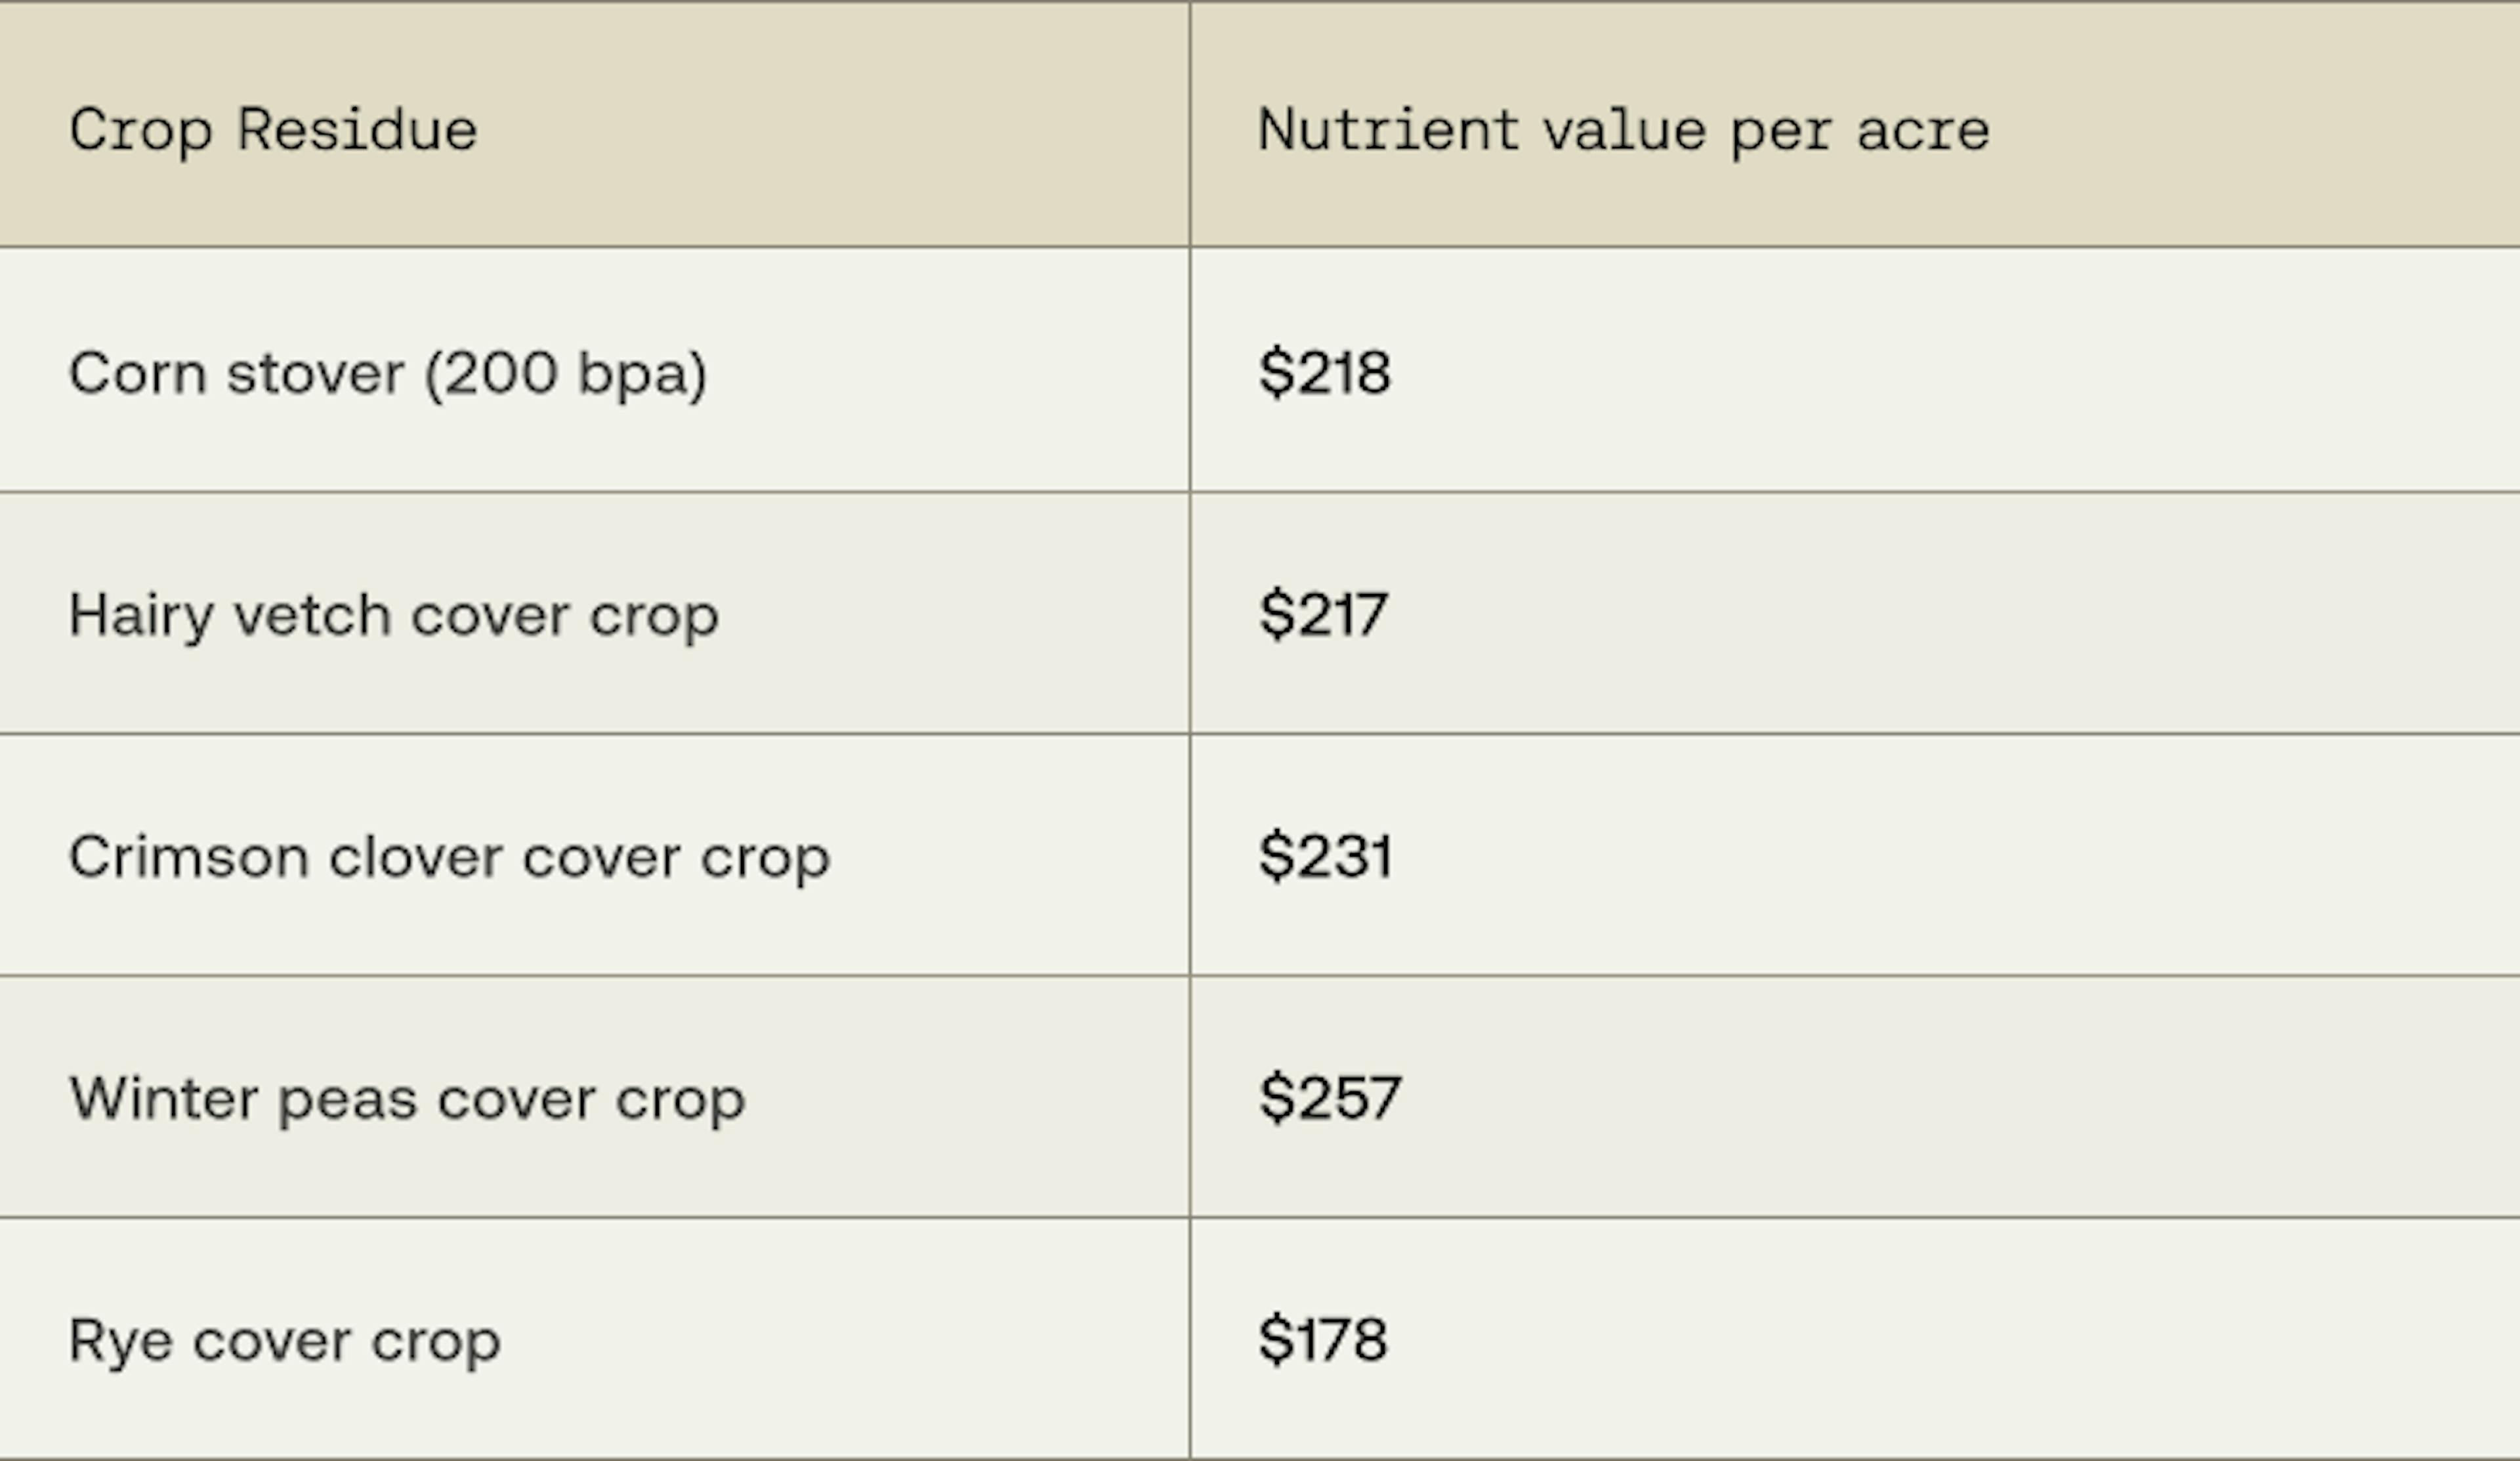Screen dimensions: 2520x1461
Task: Select the $257 nutrient value
Action: coord(1330,1099)
